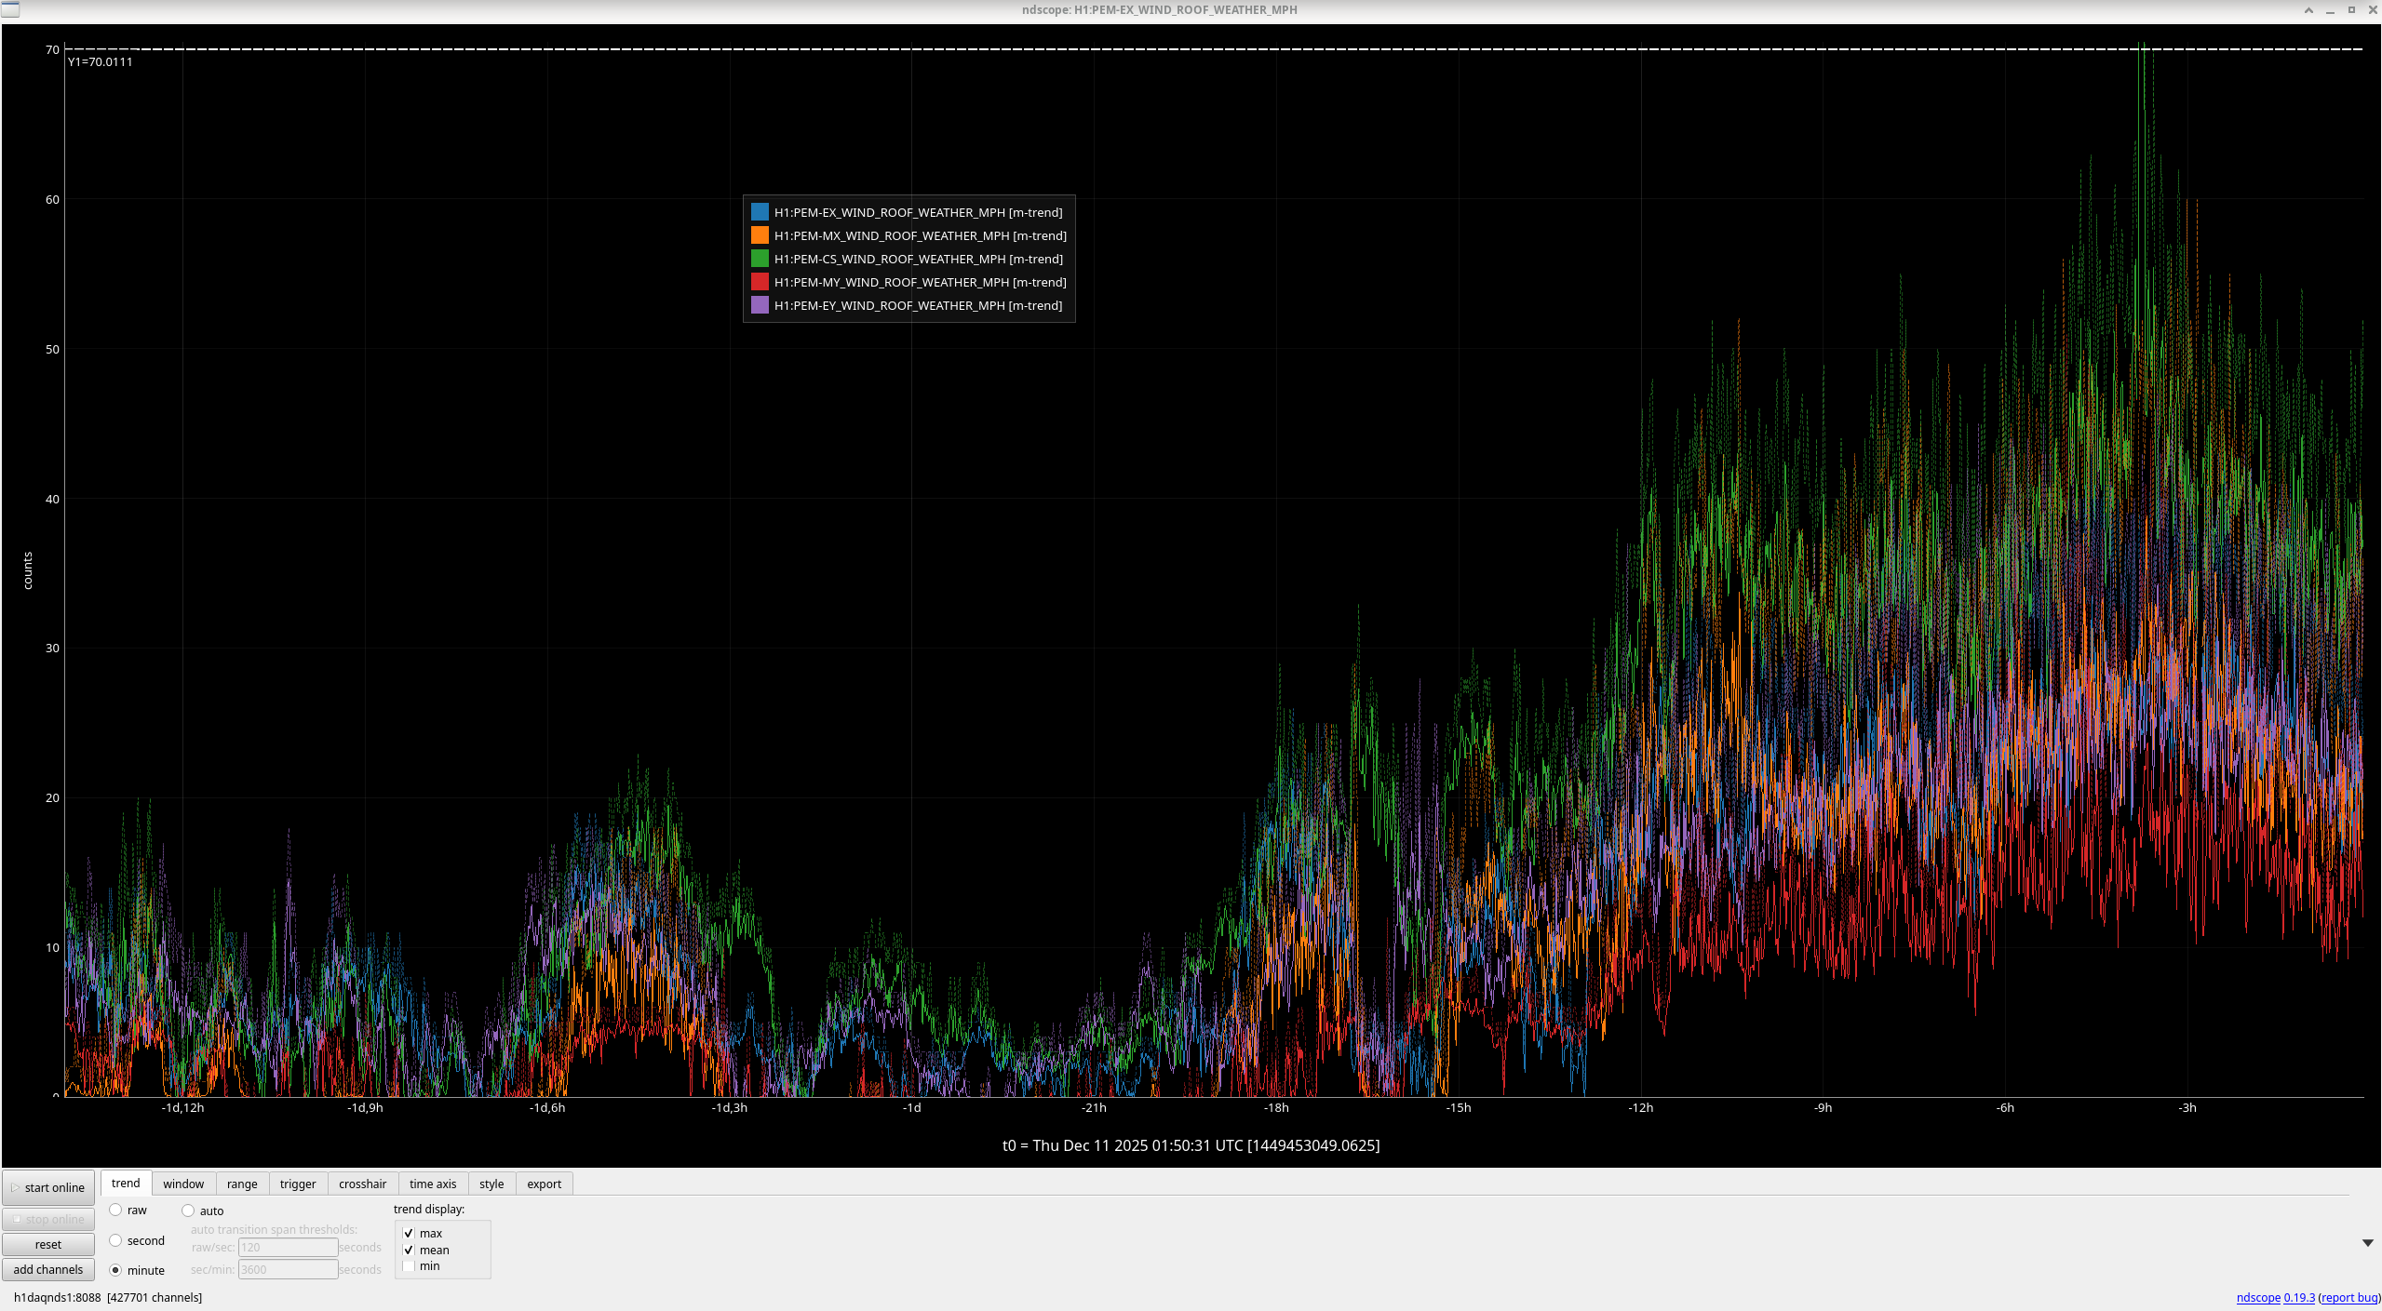2382x1311 pixels.
Task: Click the purple EY_WIND legend swatch
Action: pyautogui.click(x=760, y=305)
